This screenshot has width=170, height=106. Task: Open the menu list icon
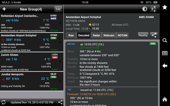pos(165,53)
